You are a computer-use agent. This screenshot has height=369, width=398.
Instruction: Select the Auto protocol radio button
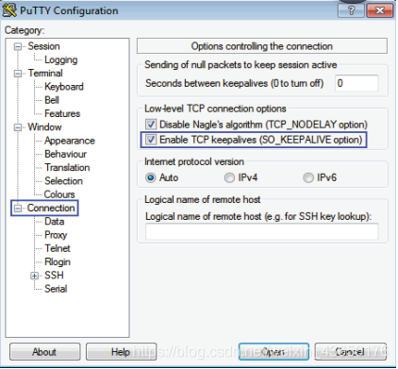(x=151, y=177)
